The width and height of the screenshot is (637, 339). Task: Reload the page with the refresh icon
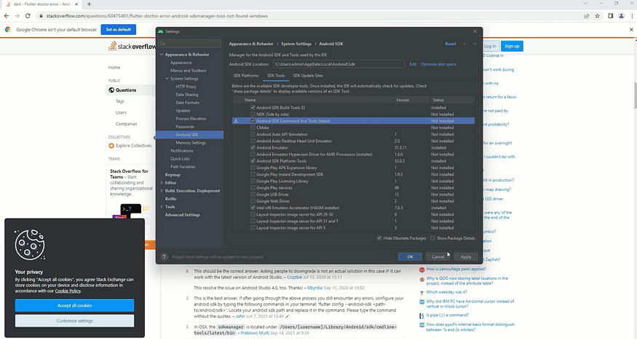28,16
